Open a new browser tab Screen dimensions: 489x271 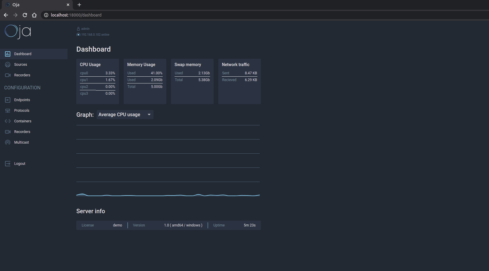(79, 5)
